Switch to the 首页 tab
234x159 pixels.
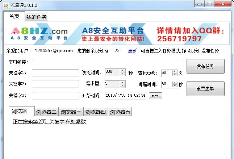14,16
